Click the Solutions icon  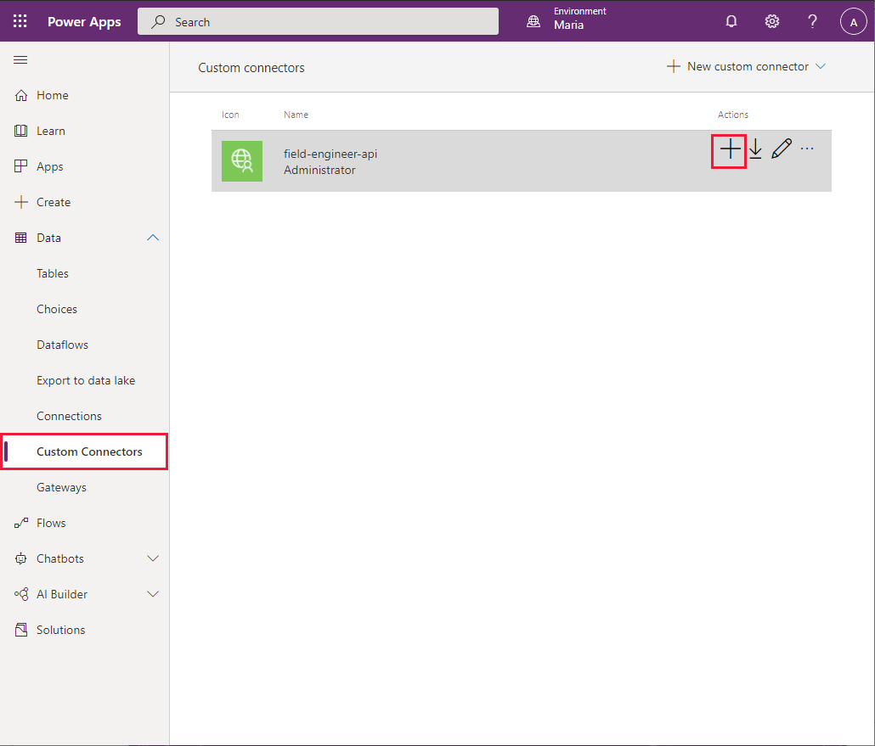pos(21,630)
